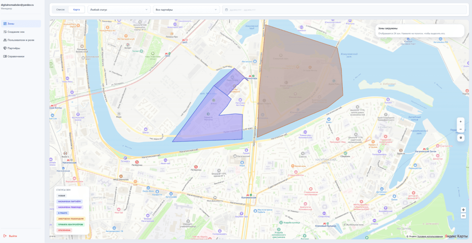Click the Яндекс Карты logo link
Image resolution: width=472 pixels, height=243 pixels.
[456, 236]
